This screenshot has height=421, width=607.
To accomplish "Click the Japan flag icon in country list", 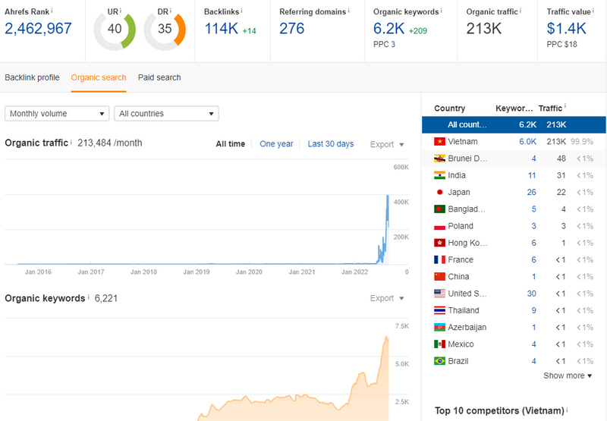I will [x=439, y=193].
